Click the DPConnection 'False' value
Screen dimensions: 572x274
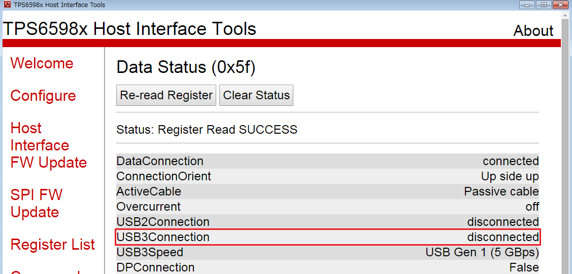(524, 267)
